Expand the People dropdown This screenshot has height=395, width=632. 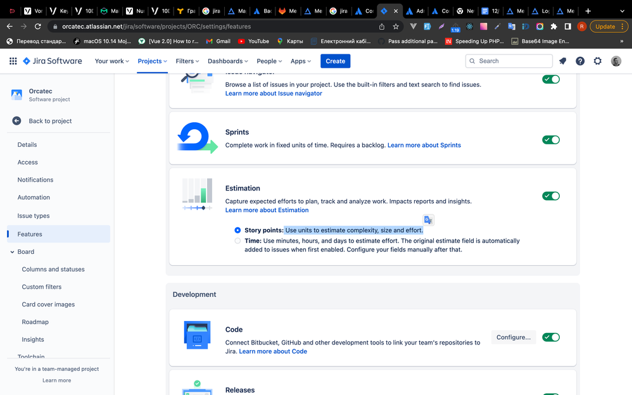tap(269, 61)
